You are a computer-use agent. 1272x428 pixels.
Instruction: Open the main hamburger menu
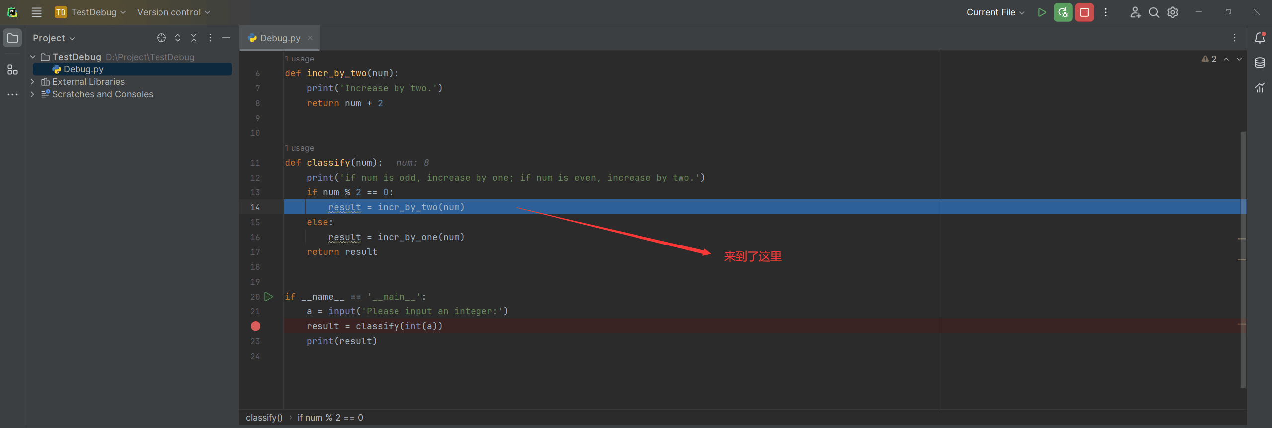36,12
